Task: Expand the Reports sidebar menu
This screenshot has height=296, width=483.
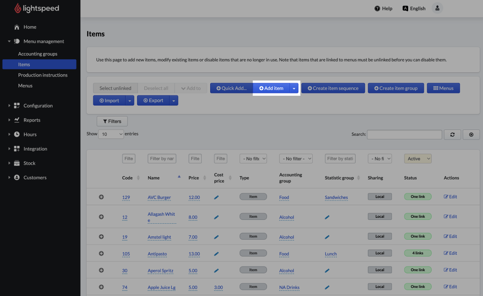Action: coord(32,120)
